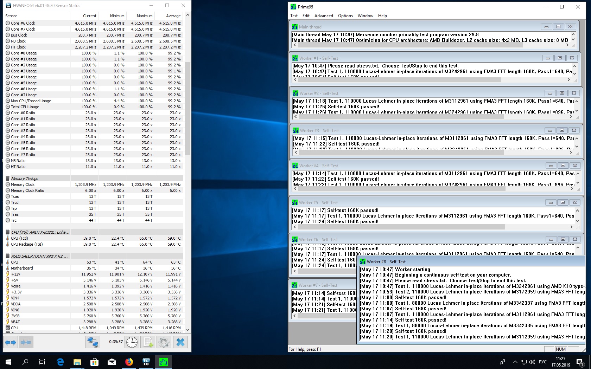
Task: Open the Advanced menu in Prime95
Action: point(324,16)
